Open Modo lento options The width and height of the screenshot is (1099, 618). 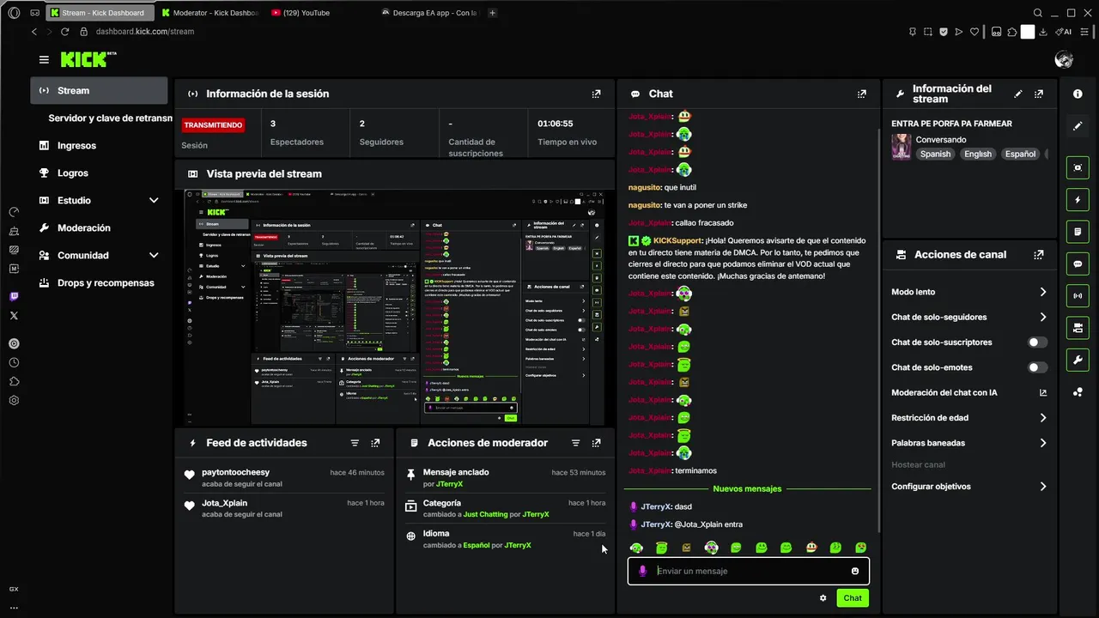pyautogui.click(x=969, y=292)
